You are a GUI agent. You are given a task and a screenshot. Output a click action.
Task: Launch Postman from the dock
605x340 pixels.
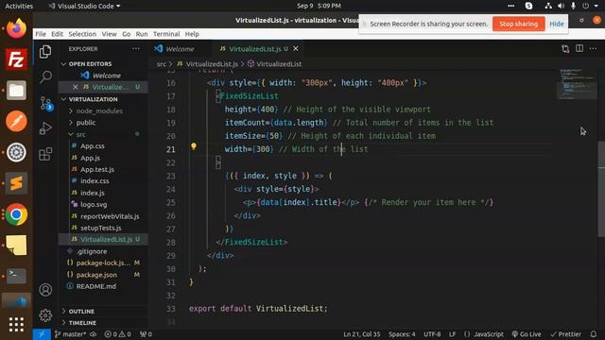click(16, 122)
